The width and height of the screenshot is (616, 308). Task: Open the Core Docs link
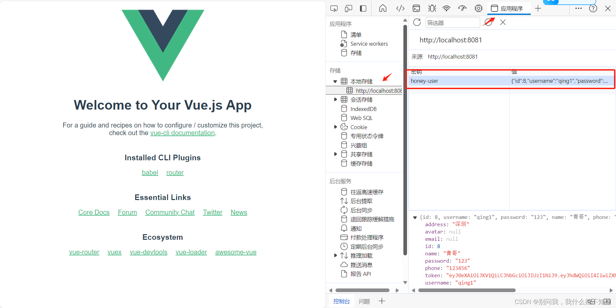coord(94,212)
